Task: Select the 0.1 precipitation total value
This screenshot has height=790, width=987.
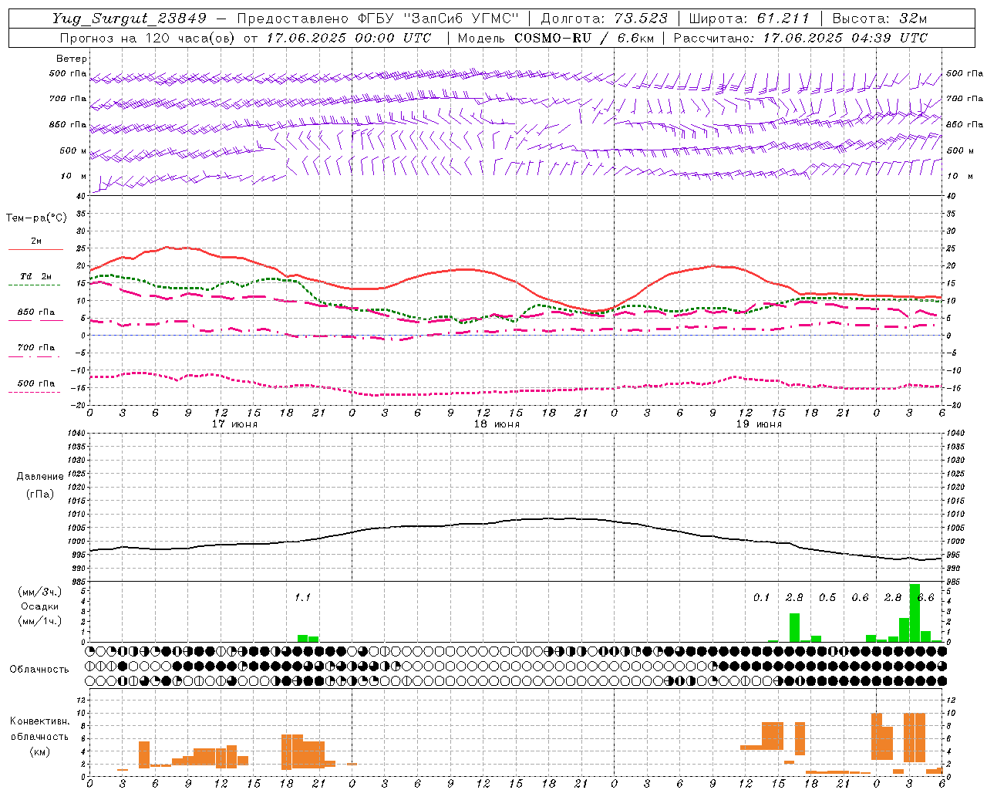Action: tap(761, 597)
